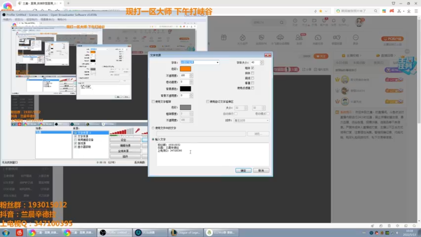Open the friends icon with NEW badge
The height and width of the screenshot is (237, 421).
pos(299,37)
